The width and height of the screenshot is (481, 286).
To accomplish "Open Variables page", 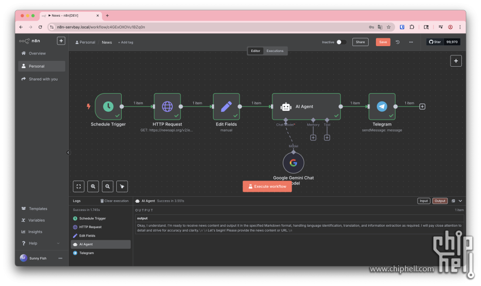I will tap(42, 220).
